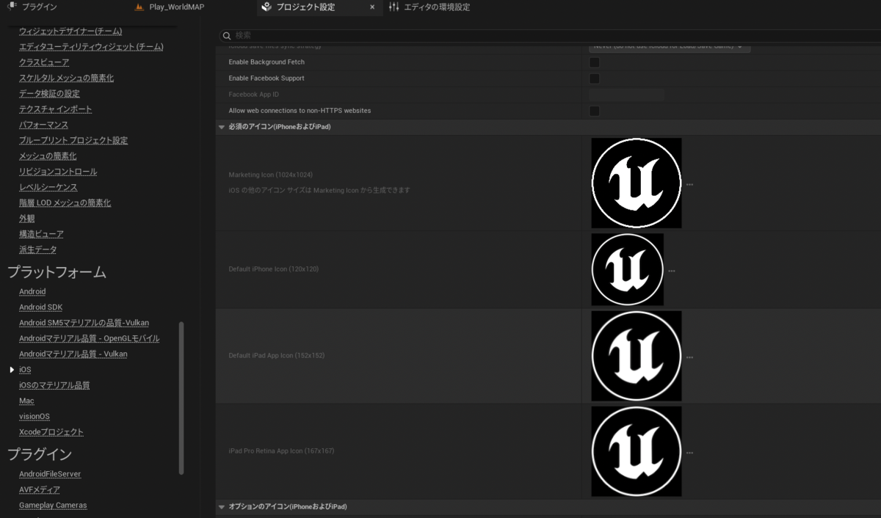Screen dimensions: 881x518
Task: Click the iPad Pro Retina App Icon thumbnail
Action: pos(637,451)
